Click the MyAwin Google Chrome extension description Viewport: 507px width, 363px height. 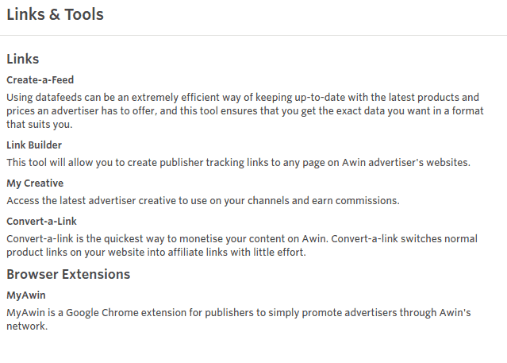pos(239,319)
